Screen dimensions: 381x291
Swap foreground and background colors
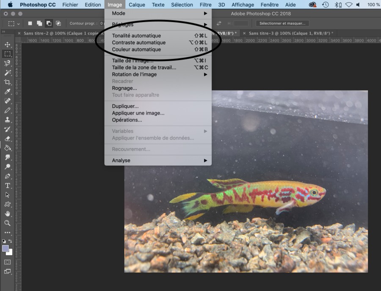[10, 241]
